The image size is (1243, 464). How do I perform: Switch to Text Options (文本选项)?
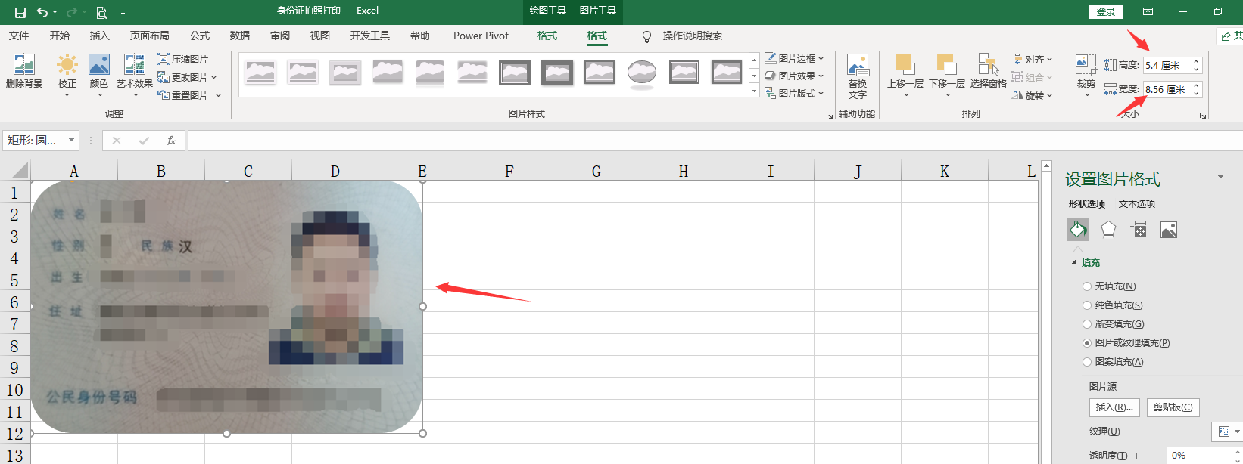1137,204
